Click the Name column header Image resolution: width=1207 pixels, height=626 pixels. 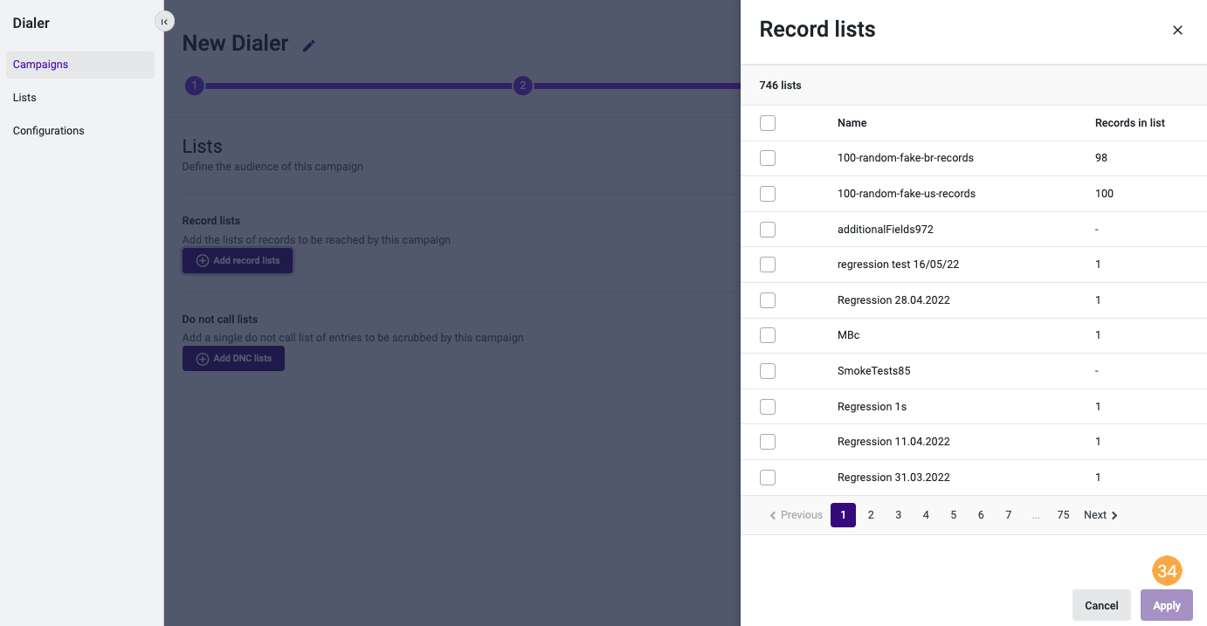pyautogui.click(x=852, y=123)
